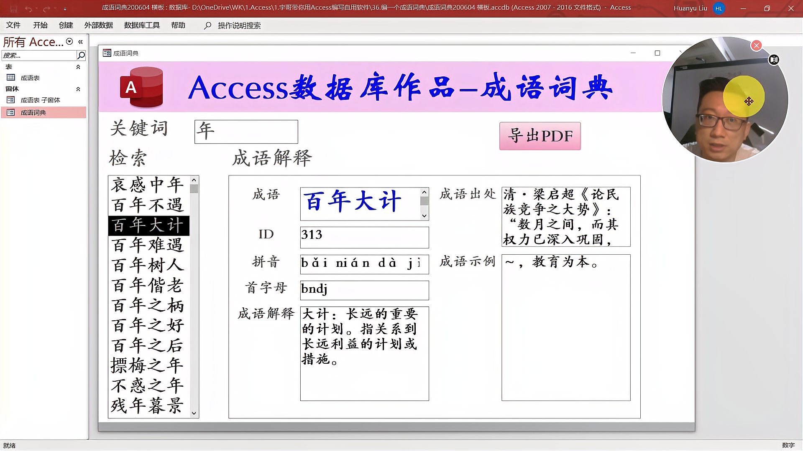Click the 成语表 子窗体 form icon
The image size is (803, 451).
tap(11, 100)
